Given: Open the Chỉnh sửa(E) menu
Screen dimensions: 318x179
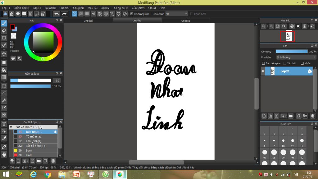Looking at the screenshot, I should point(21,8).
